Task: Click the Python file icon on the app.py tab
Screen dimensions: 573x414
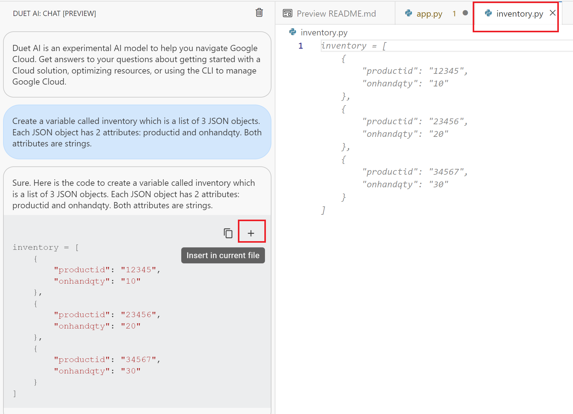Action: 409,13
